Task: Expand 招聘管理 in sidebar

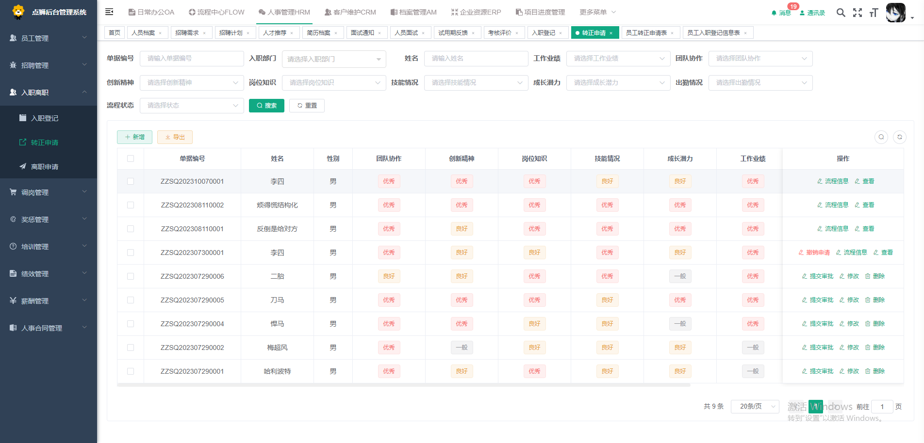Action: click(49, 65)
